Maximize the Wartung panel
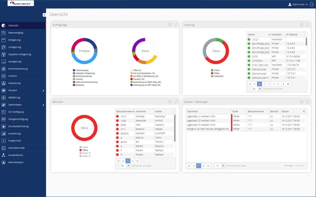Screen dimensions: 316x197 pos(307,25)
